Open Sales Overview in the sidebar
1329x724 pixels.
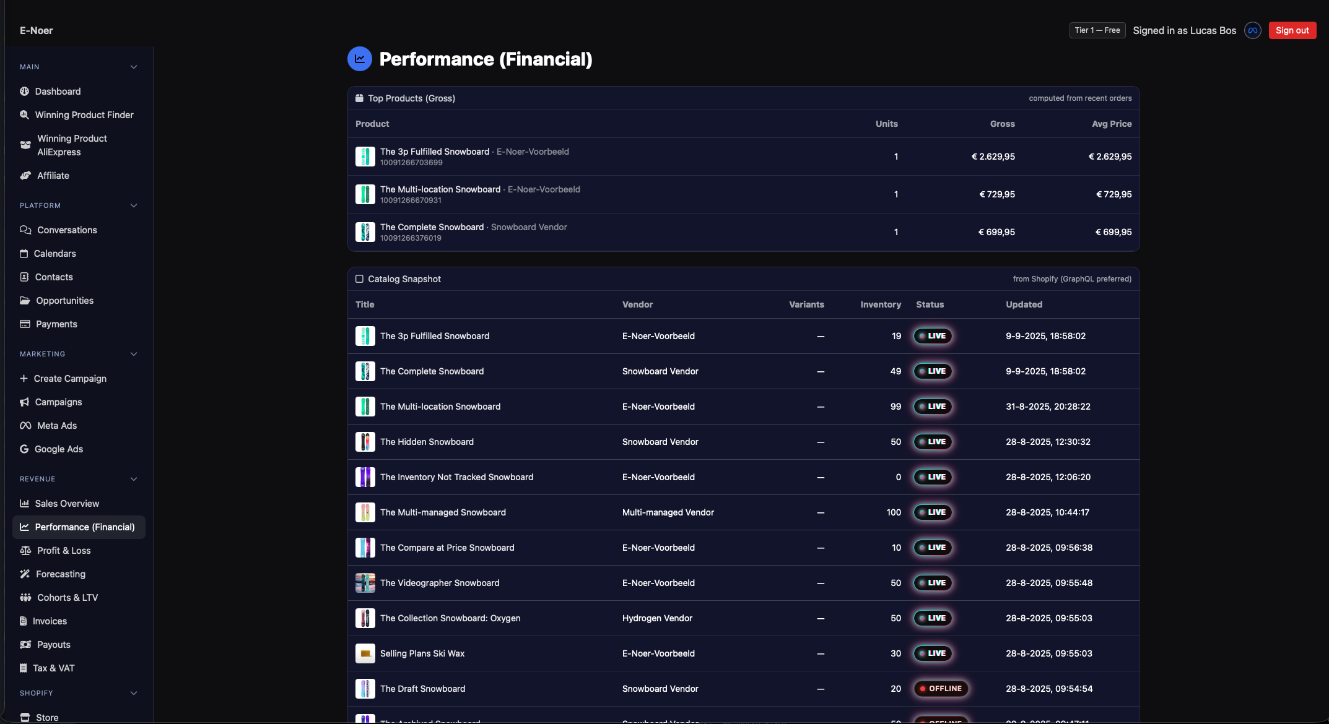67,504
